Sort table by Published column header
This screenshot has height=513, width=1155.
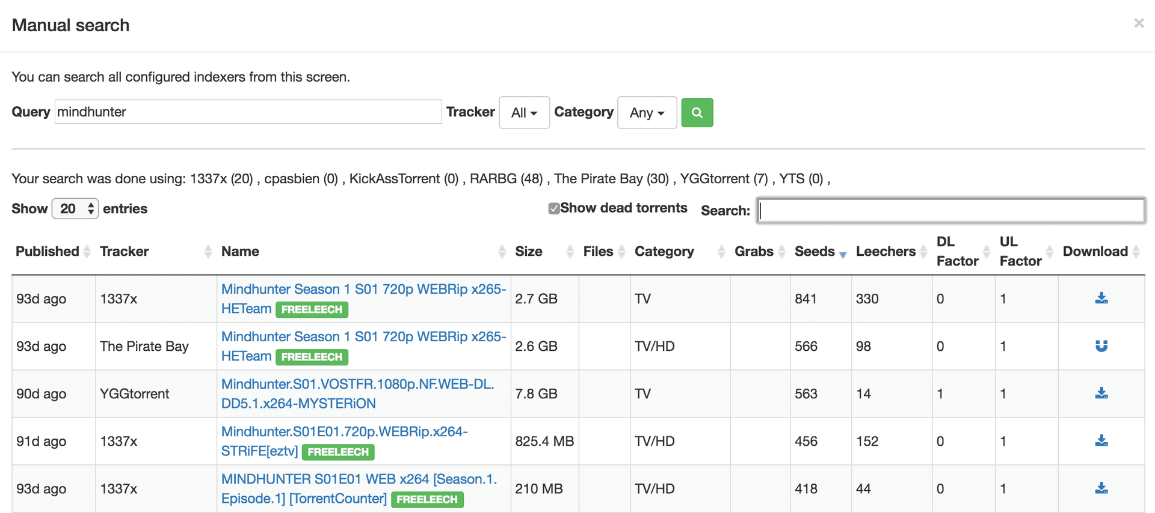pyautogui.click(x=48, y=252)
